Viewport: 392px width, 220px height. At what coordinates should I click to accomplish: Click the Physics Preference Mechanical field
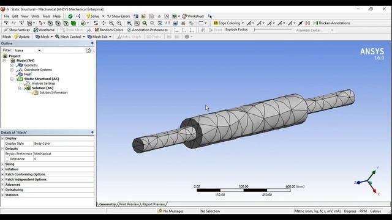64,154
